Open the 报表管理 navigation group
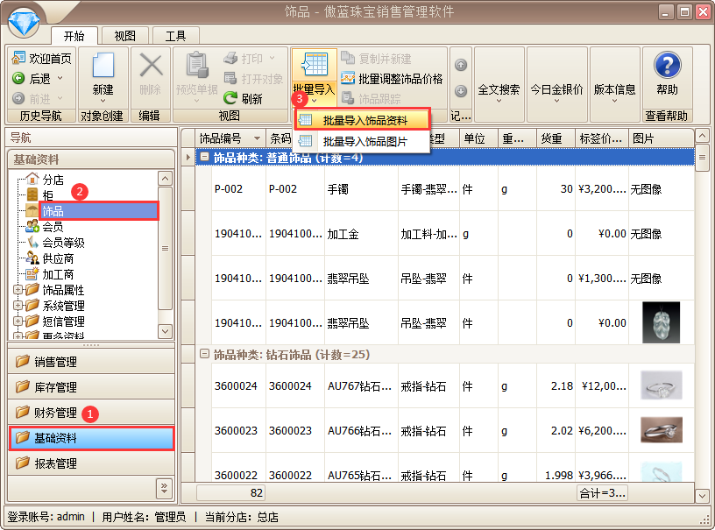 tap(91, 464)
